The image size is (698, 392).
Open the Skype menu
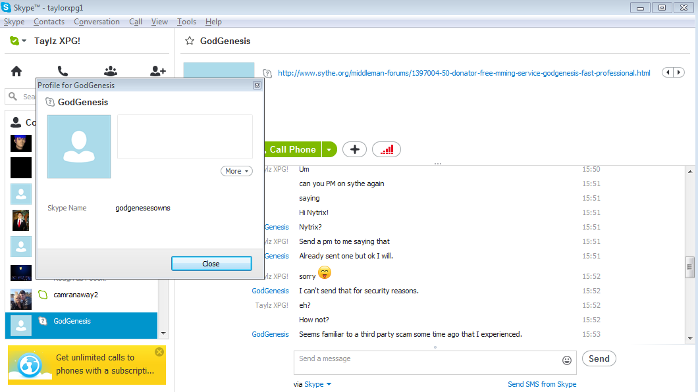click(14, 22)
